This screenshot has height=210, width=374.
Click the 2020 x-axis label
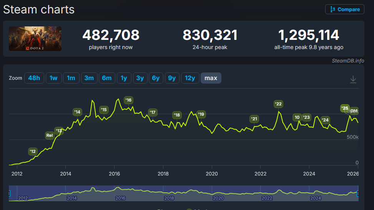point(212,174)
